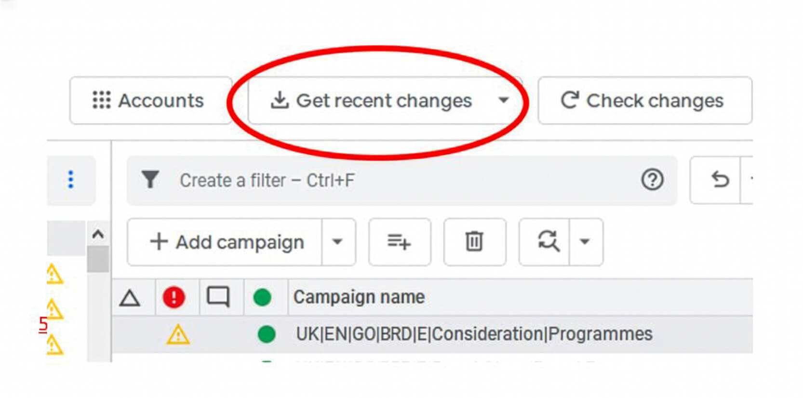Click the replace text search icon
The height and width of the screenshot is (398, 803).
(548, 241)
